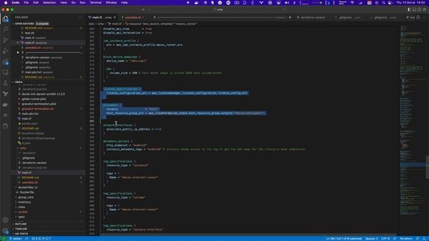The width and height of the screenshot is (429, 241).
Task: Open the Explorer more actions ellipsis
Action: pos(80,17)
